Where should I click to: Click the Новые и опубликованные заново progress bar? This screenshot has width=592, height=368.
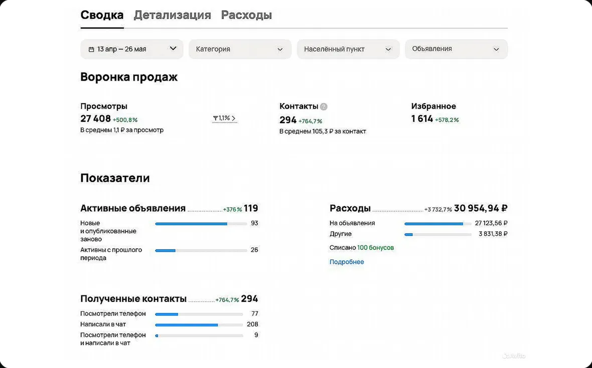click(201, 224)
